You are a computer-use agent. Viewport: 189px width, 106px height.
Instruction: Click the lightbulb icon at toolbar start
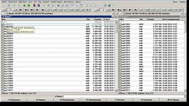coord(3,6)
